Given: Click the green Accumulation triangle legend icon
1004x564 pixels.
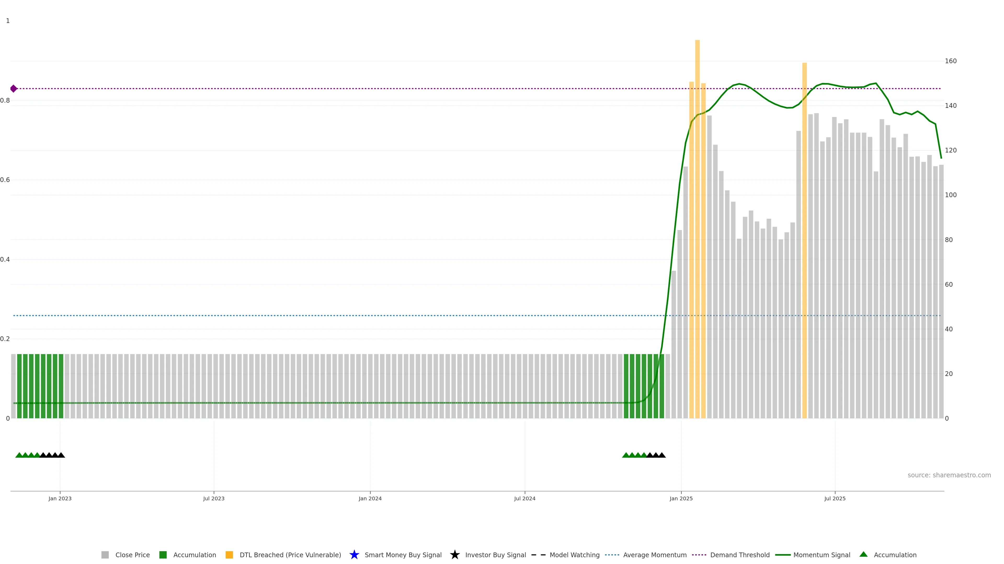Looking at the screenshot, I should click(x=863, y=554).
